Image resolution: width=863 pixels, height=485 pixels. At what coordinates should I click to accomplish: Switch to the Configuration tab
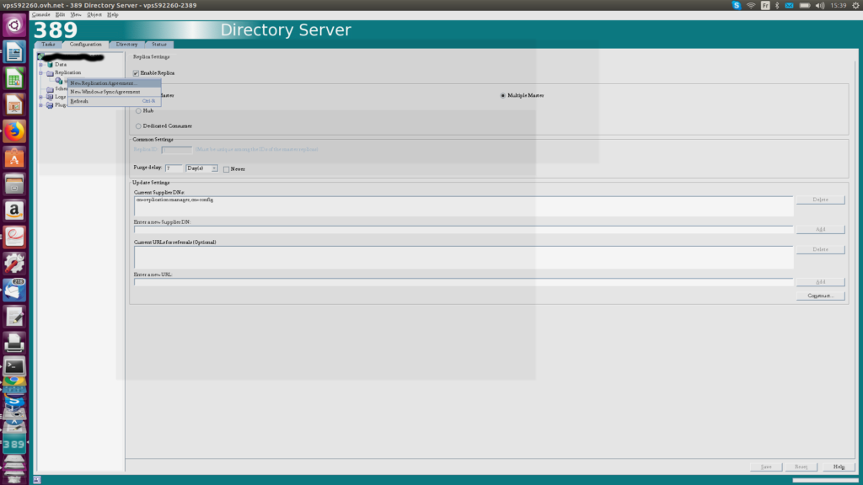pyautogui.click(x=85, y=45)
